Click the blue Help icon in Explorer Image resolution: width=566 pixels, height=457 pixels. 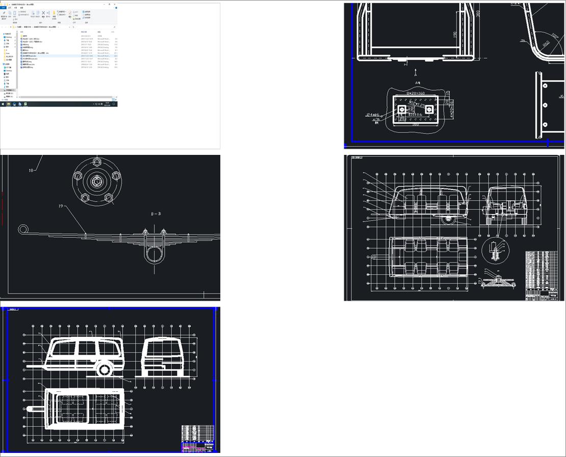(116, 8)
